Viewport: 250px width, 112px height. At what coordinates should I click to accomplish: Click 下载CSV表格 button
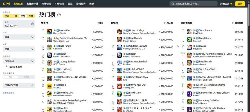click(19, 85)
